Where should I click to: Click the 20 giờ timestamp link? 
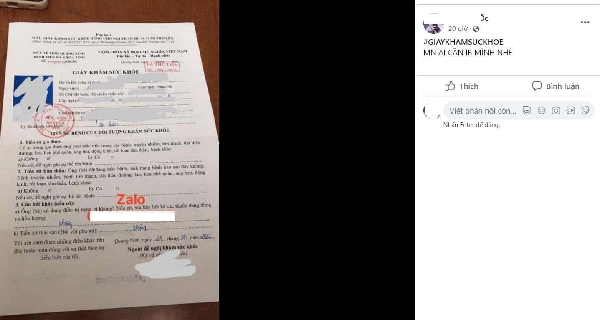point(458,29)
